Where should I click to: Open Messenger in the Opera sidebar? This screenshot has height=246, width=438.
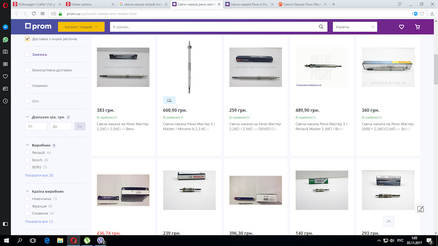pos(5,27)
